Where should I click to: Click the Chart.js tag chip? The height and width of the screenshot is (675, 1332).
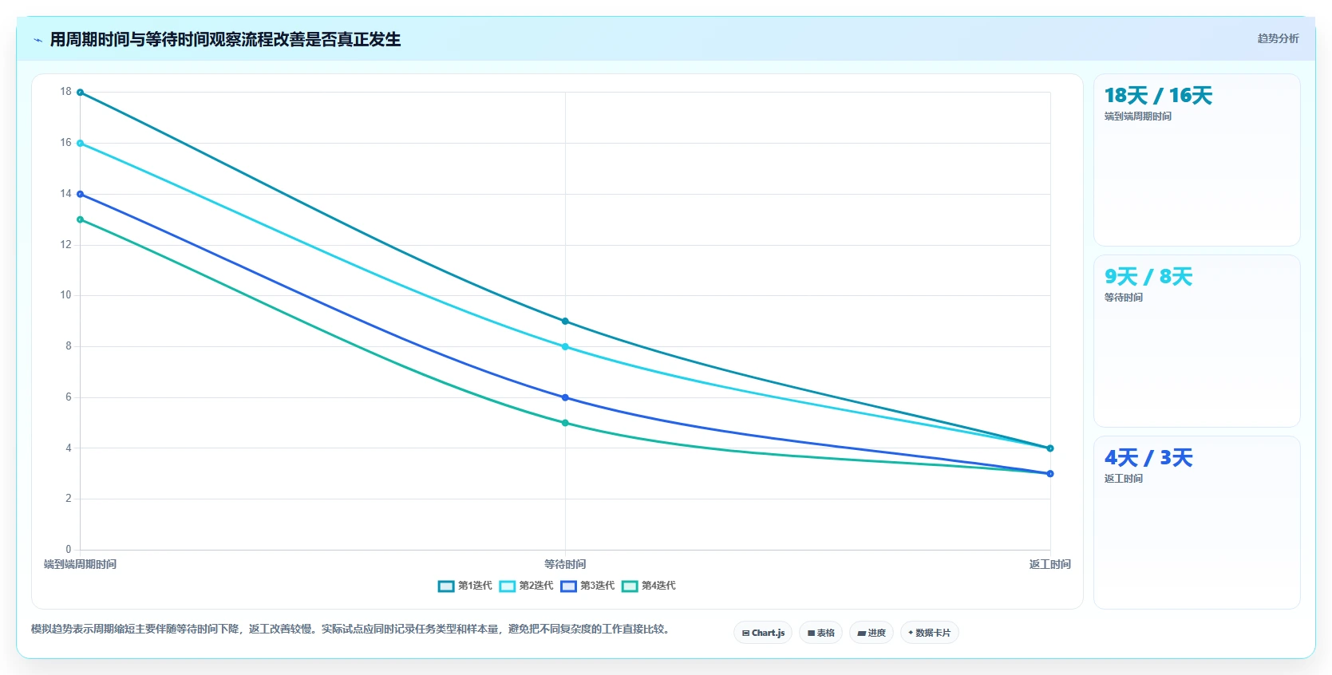pyautogui.click(x=763, y=633)
